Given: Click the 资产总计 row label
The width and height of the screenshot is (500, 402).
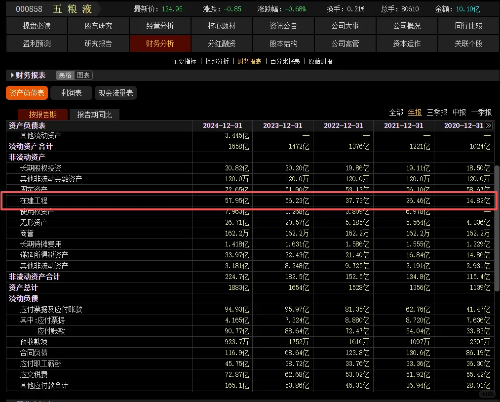Looking at the screenshot, I should coord(23,287).
